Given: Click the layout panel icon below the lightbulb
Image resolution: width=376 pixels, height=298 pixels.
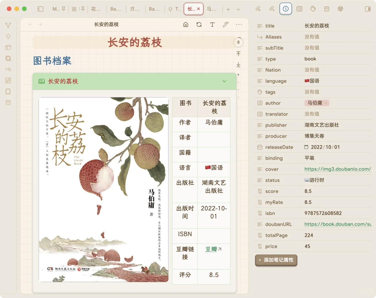Looking at the screenshot, I should tap(8, 47).
